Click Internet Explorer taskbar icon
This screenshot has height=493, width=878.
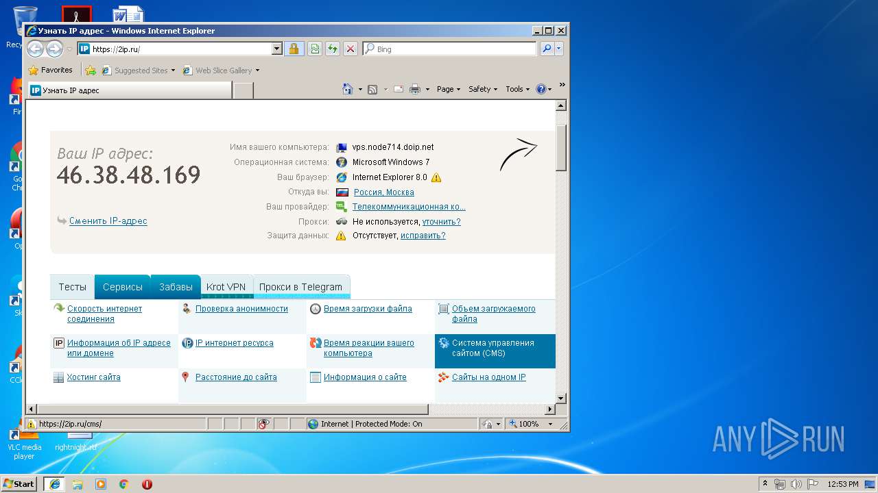tap(54, 484)
